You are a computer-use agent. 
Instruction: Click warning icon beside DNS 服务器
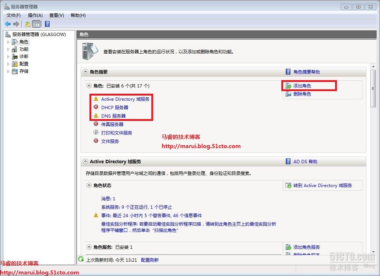click(96, 115)
